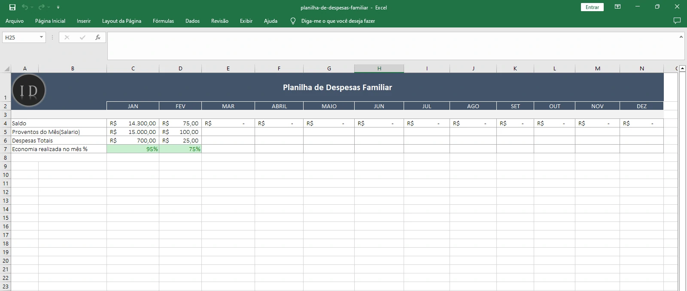Select the green 95% economy cell

133,149
